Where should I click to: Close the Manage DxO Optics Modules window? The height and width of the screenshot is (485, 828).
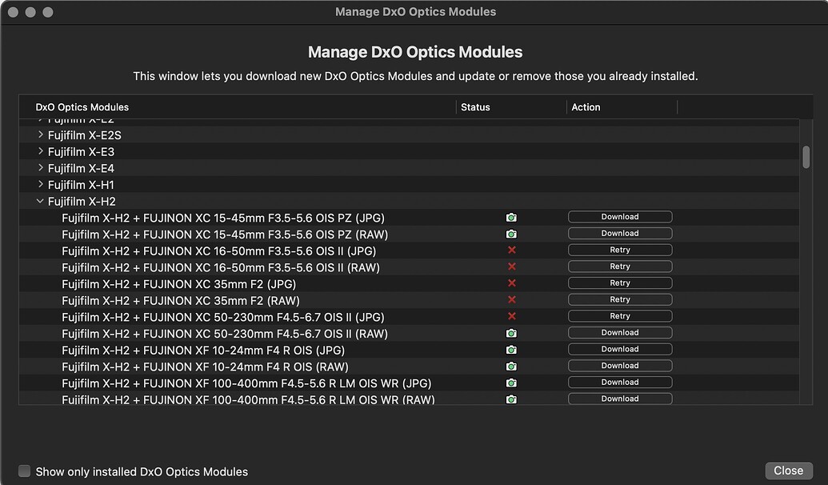(788, 471)
